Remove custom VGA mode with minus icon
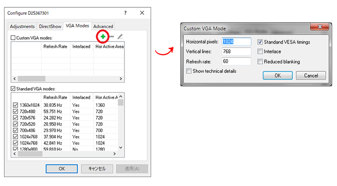Image resolution: width=337 pixels, height=186 pixels. point(112,37)
